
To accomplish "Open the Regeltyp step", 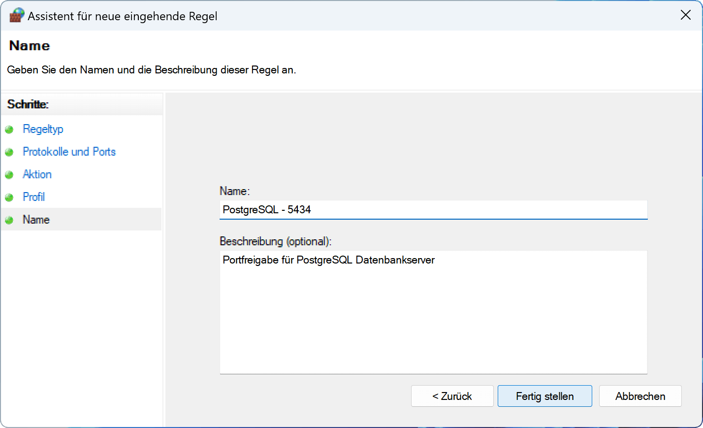I will [43, 129].
